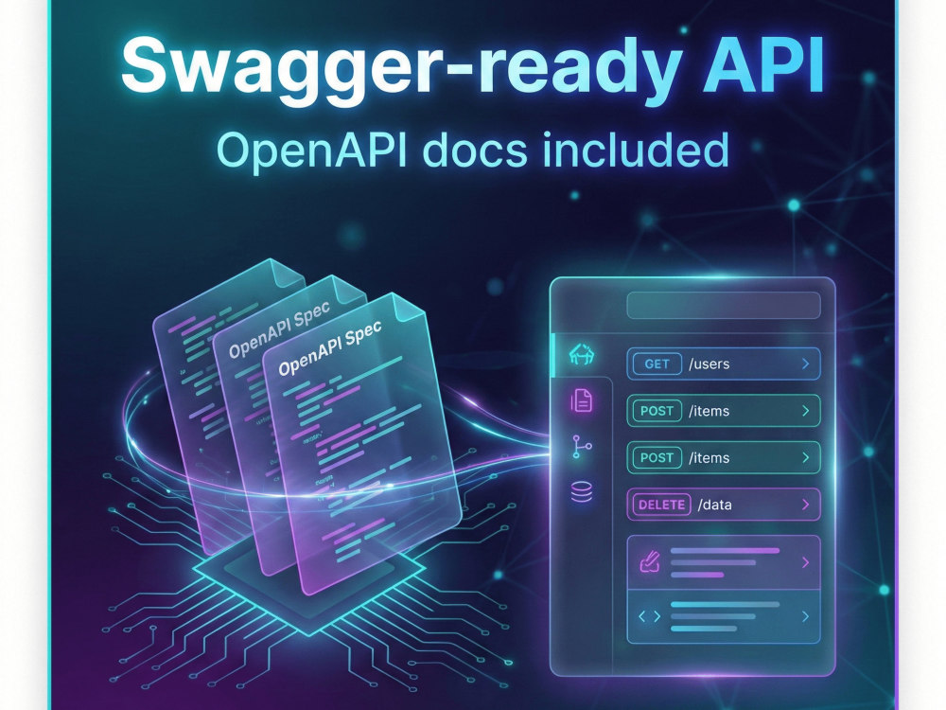Screen dimensions: 946x710
Task: Click the /users endpoint path text
Action: (709, 364)
